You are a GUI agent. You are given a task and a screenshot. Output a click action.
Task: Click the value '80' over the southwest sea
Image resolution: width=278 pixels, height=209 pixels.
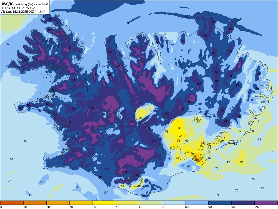11,159
